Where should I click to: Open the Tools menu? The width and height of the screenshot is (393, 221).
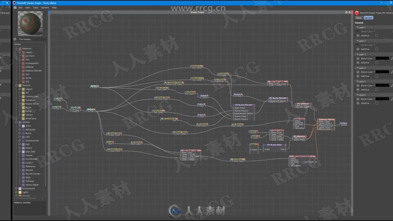point(36,7)
